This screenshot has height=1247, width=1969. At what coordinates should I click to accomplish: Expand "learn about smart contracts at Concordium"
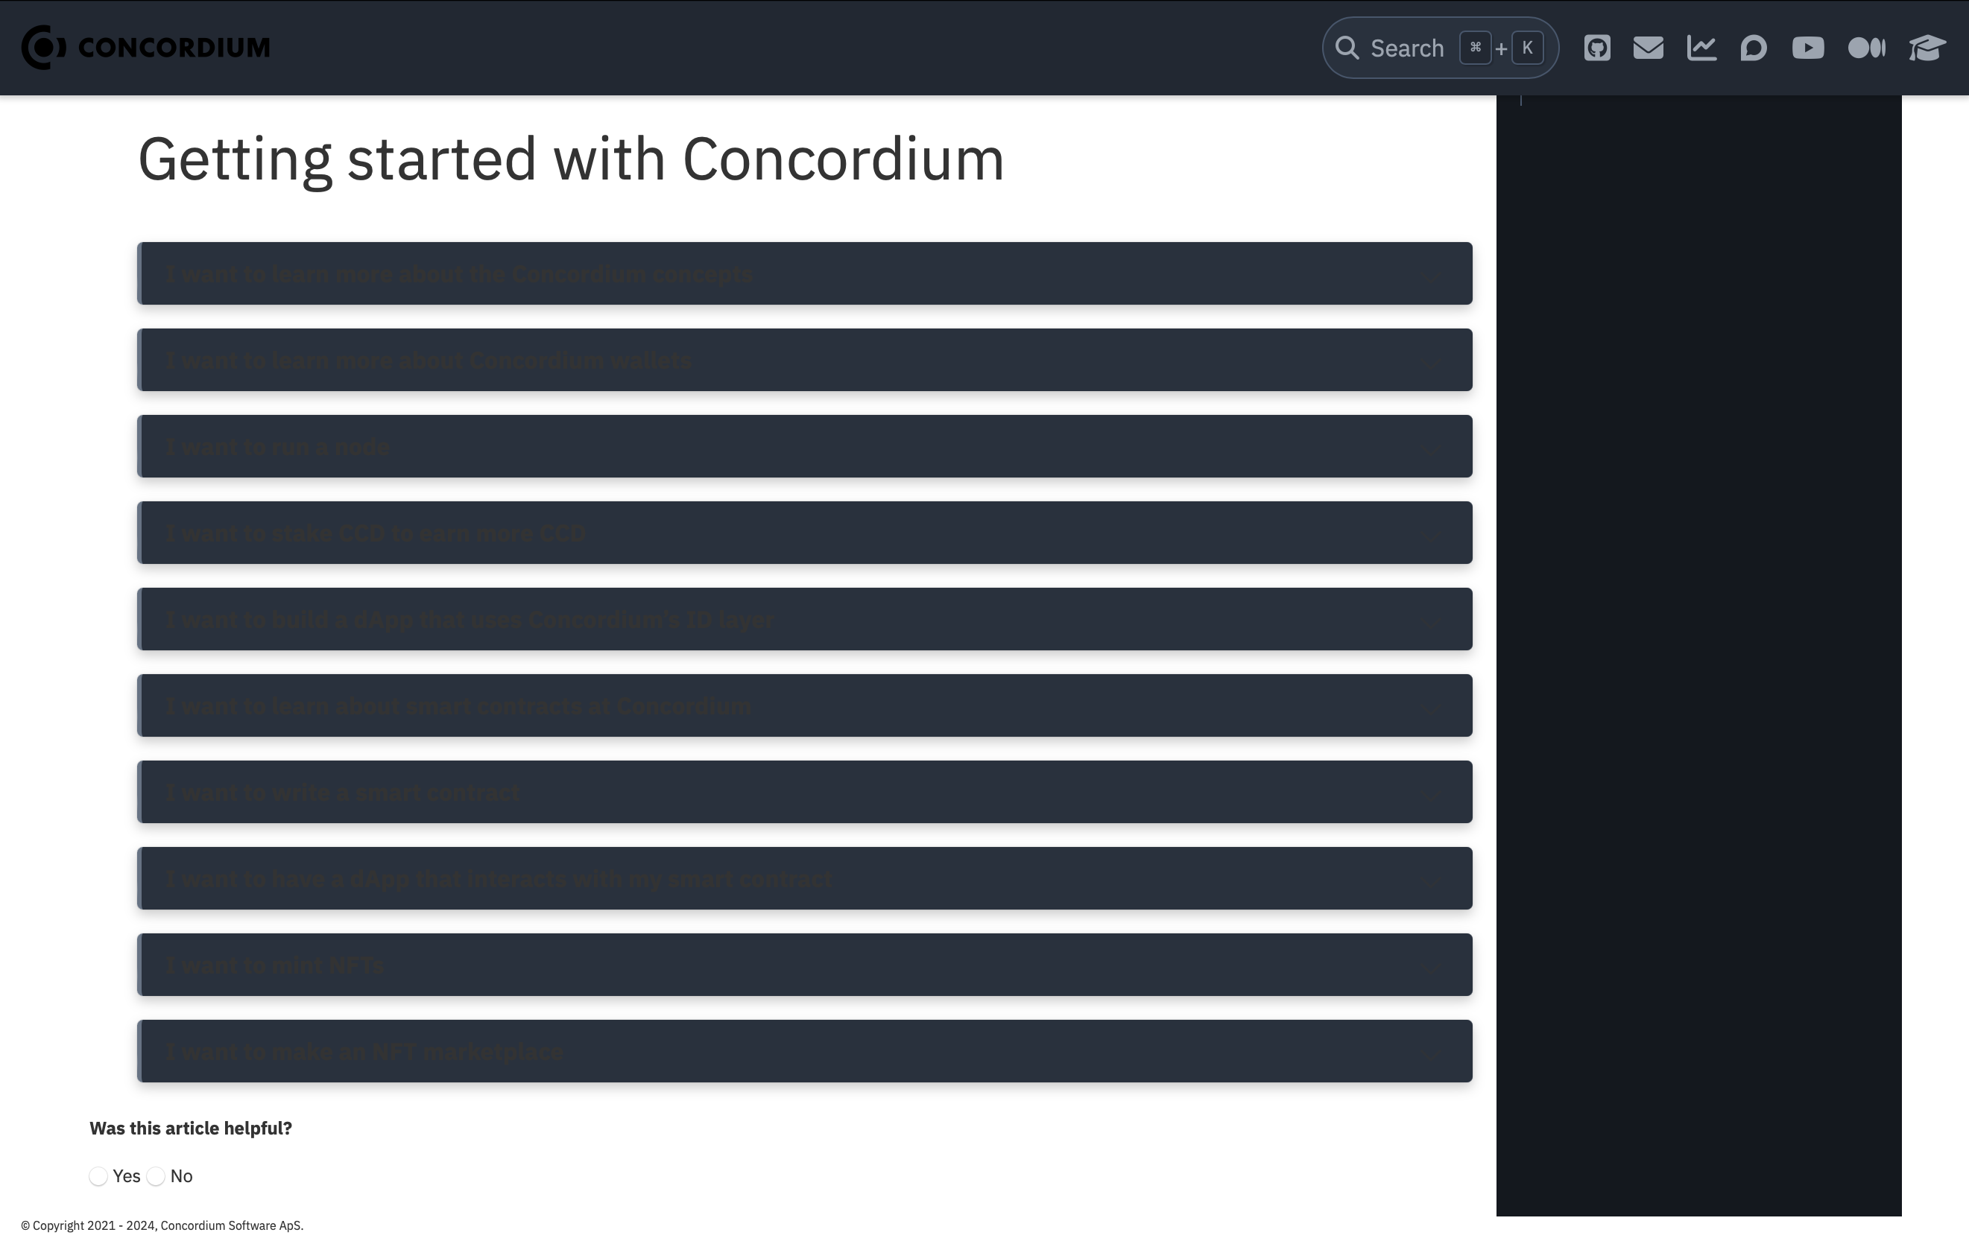click(x=805, y=706)
